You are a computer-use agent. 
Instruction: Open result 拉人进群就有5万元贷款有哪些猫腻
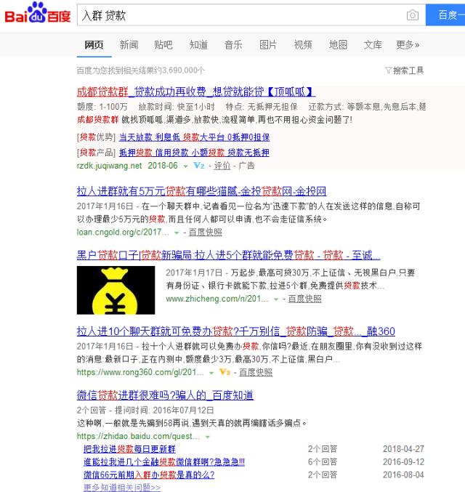201,191
